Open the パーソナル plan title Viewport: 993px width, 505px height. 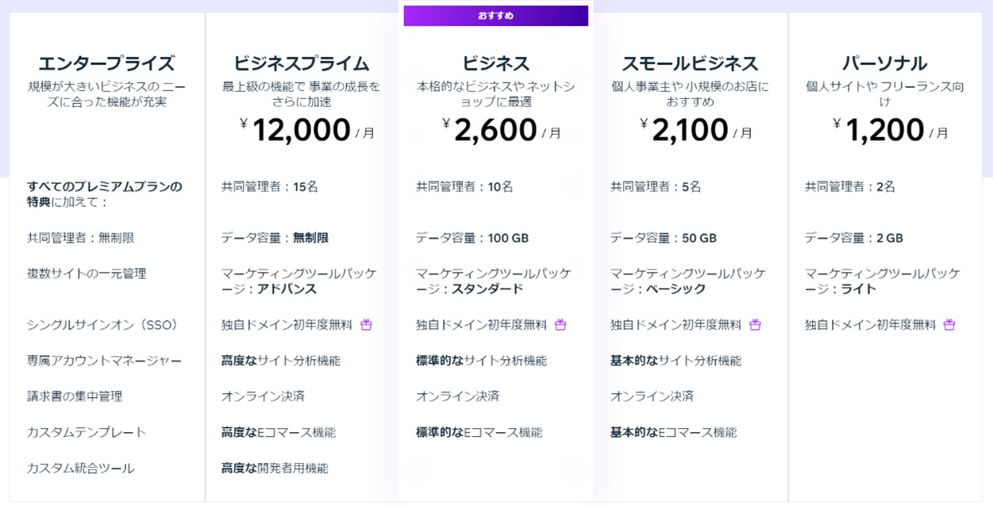(x=884, y=63)
